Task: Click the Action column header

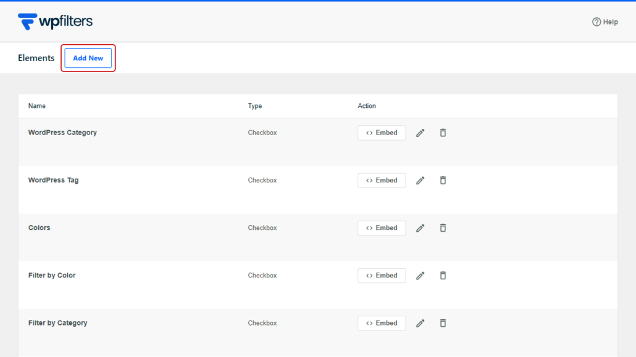Action: (x=367, y=106)
